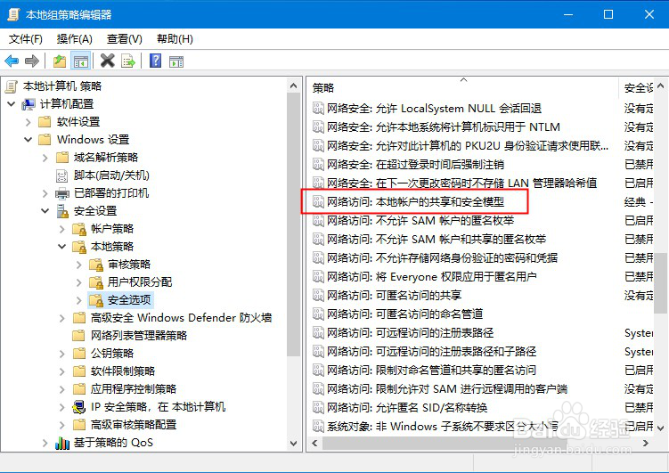Collapse the 计算机配置 node

point(12,104)
